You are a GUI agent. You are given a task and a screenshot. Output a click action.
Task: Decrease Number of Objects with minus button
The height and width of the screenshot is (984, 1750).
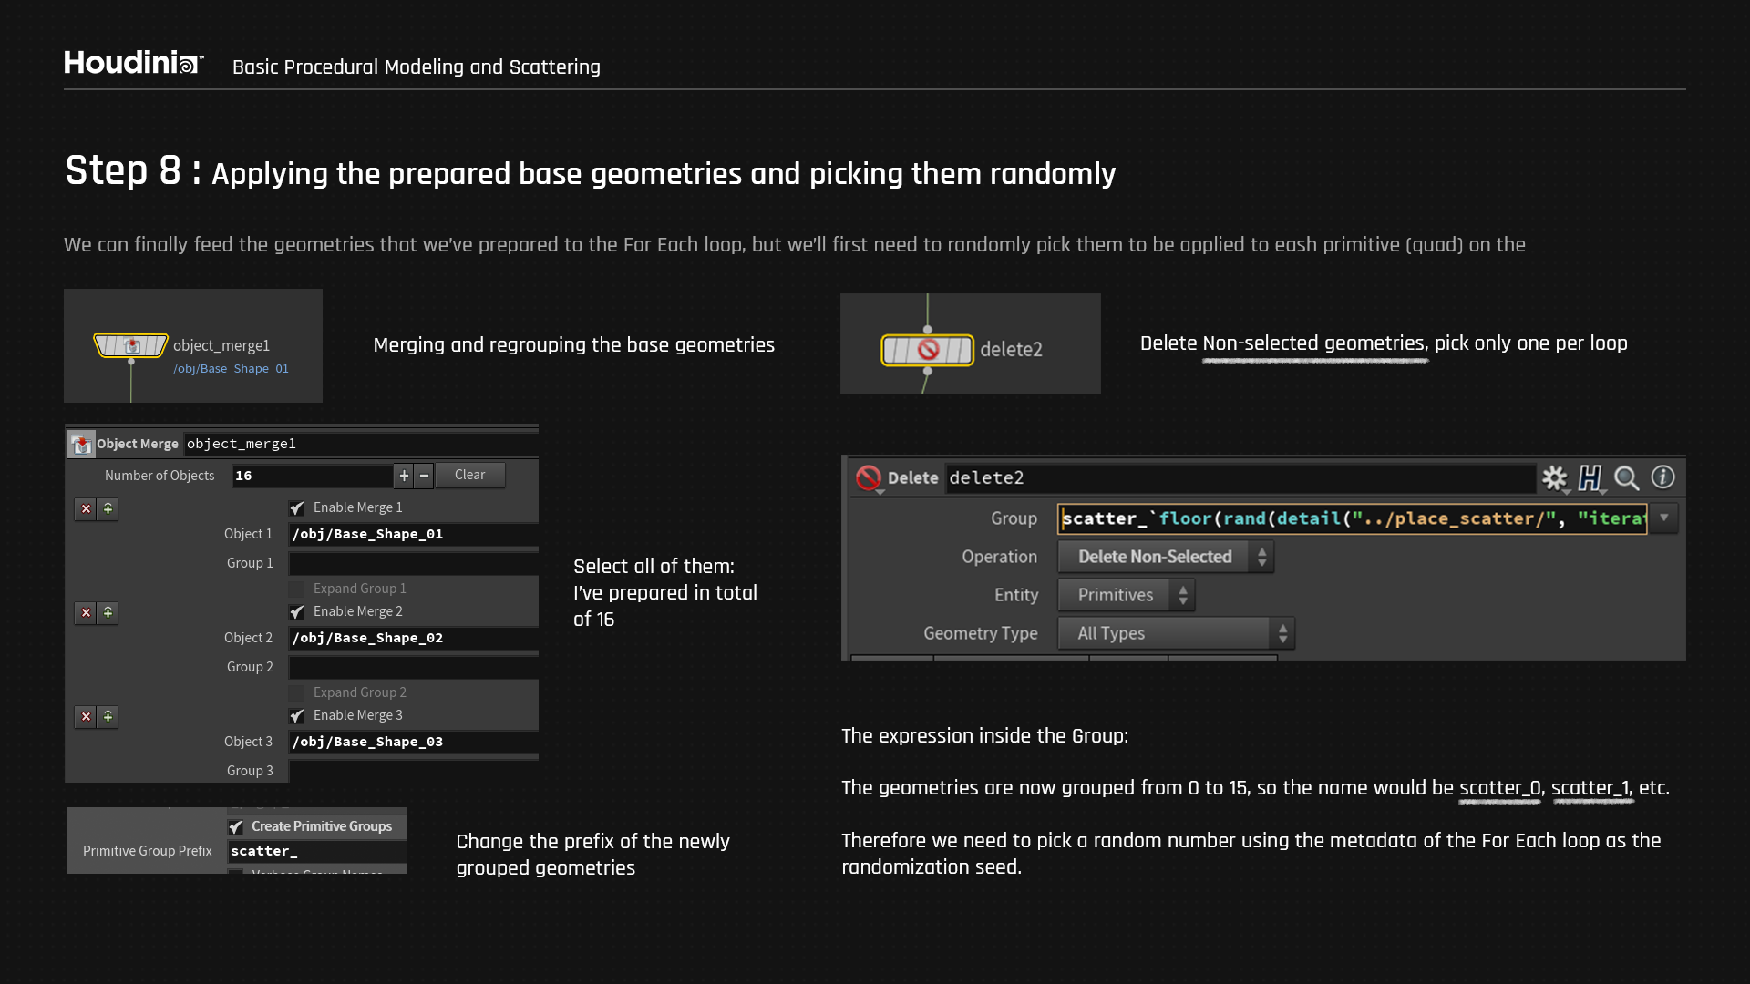(424, 476)
